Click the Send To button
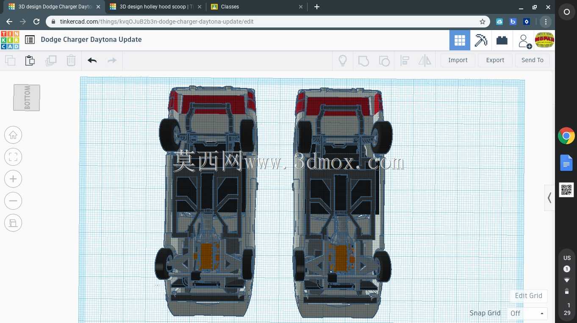This screenshot has height=323, width=577. click(x=533, y=60)
